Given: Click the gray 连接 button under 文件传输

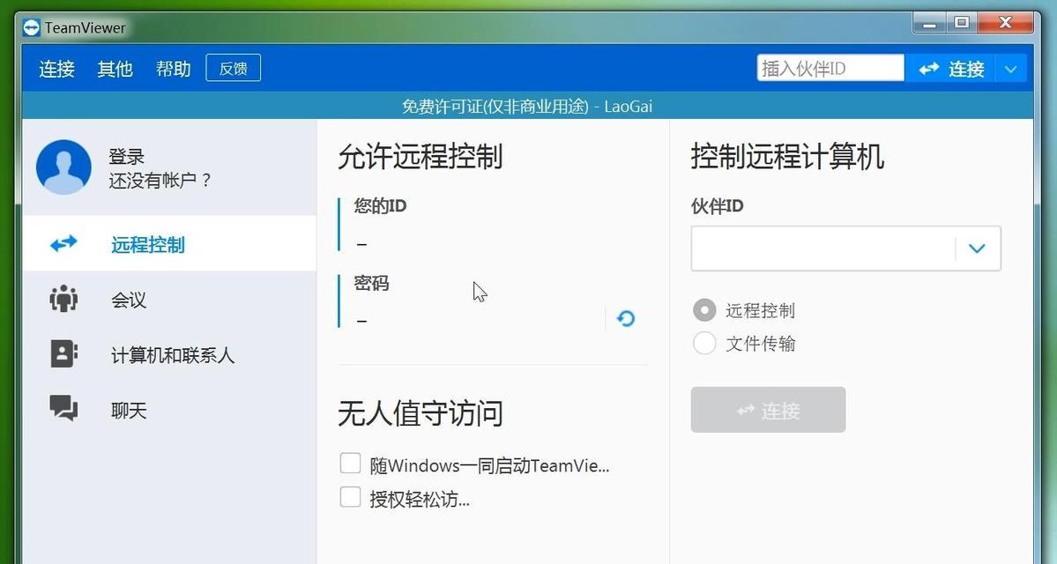Looking at the screenshot, I should coord(768,410).
